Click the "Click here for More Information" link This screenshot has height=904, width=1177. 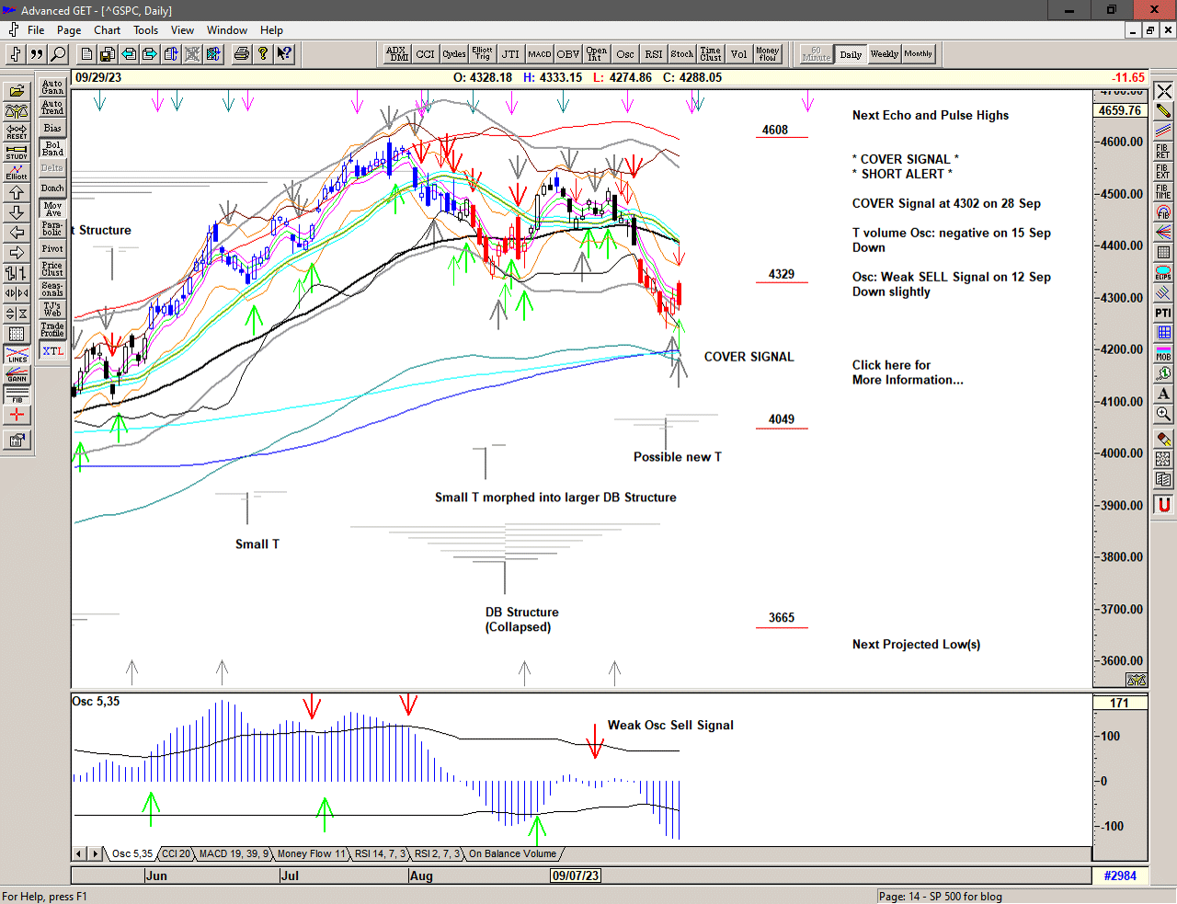(907, 372)
